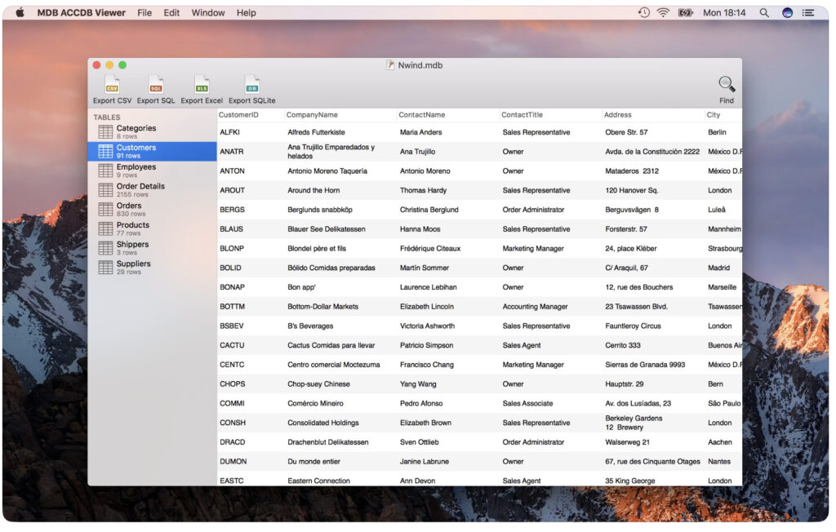Viewport: 836px width, 532px height.
Task: Click the ContactTitle column header
Action: click(x=522, y=115)
